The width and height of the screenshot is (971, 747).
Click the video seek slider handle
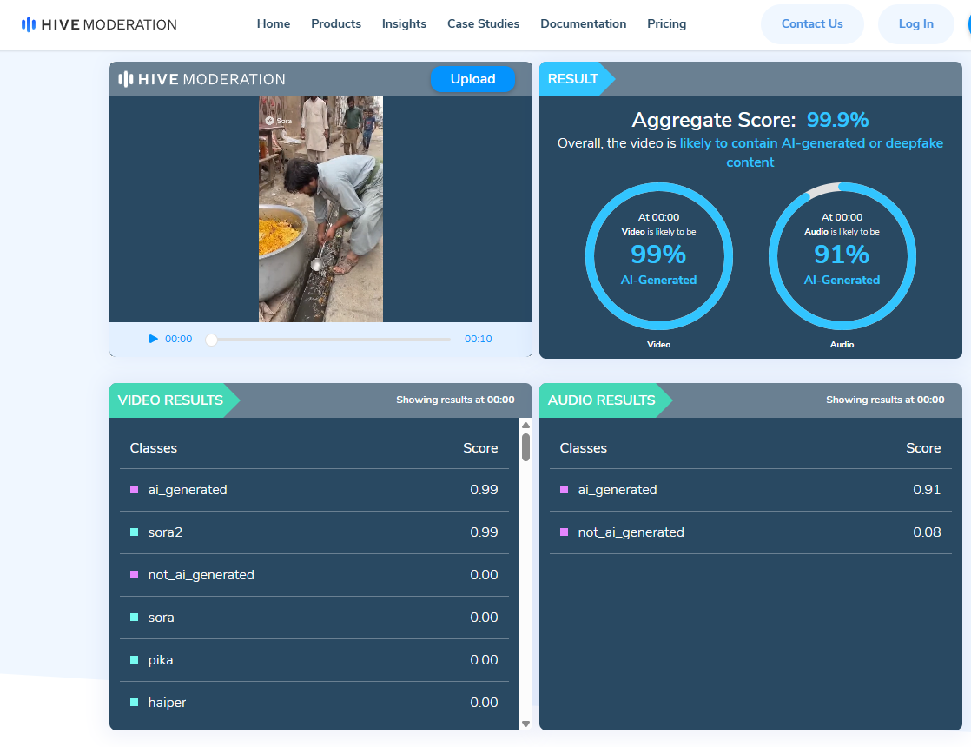(x=211, y=340)
